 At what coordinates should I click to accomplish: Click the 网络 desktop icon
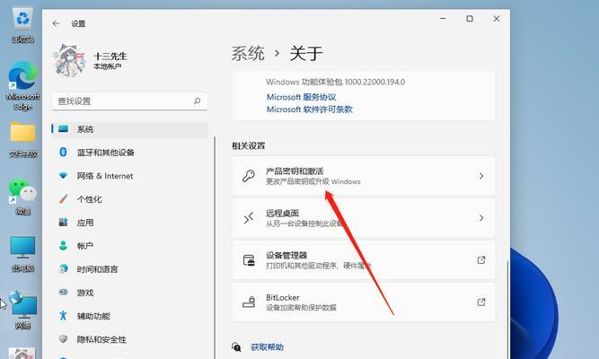(22, 311)
